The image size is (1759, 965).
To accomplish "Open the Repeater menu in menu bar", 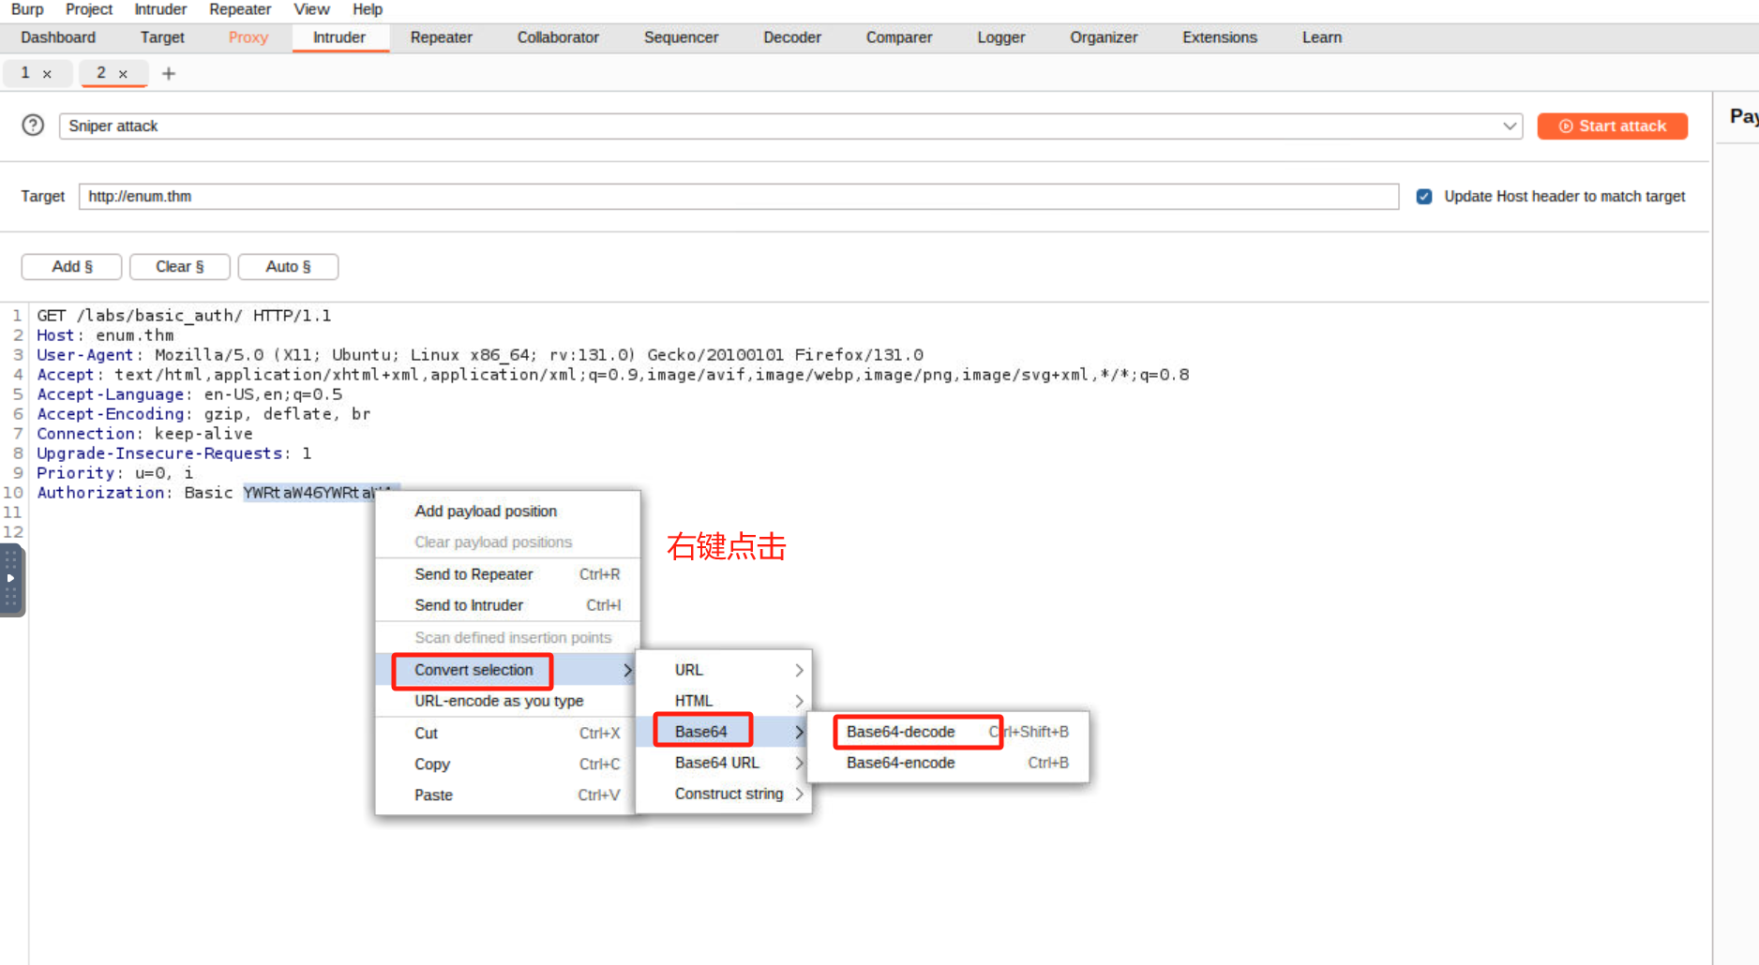I will (x=240, y=9).
